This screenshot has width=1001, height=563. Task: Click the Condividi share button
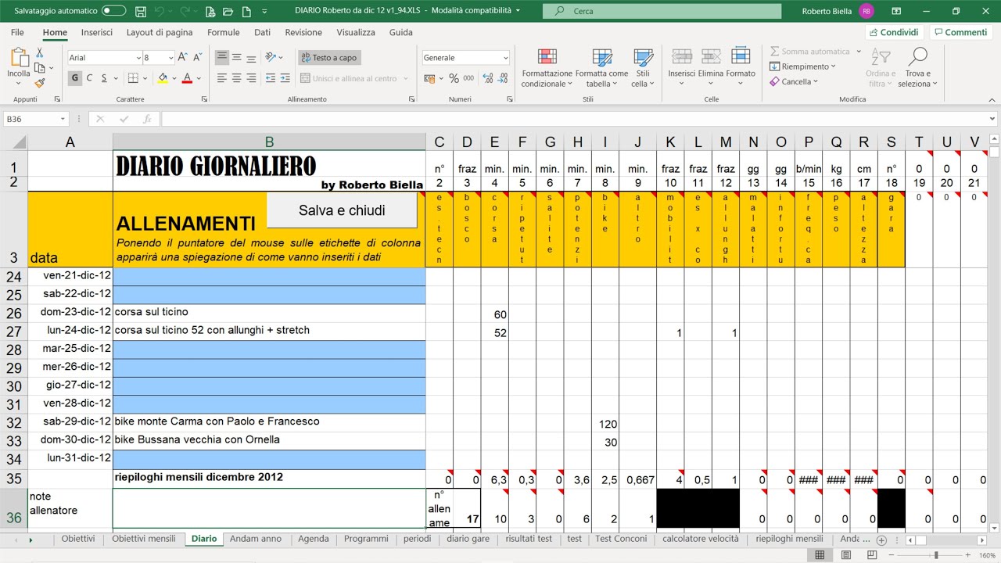tap(895, 32)
